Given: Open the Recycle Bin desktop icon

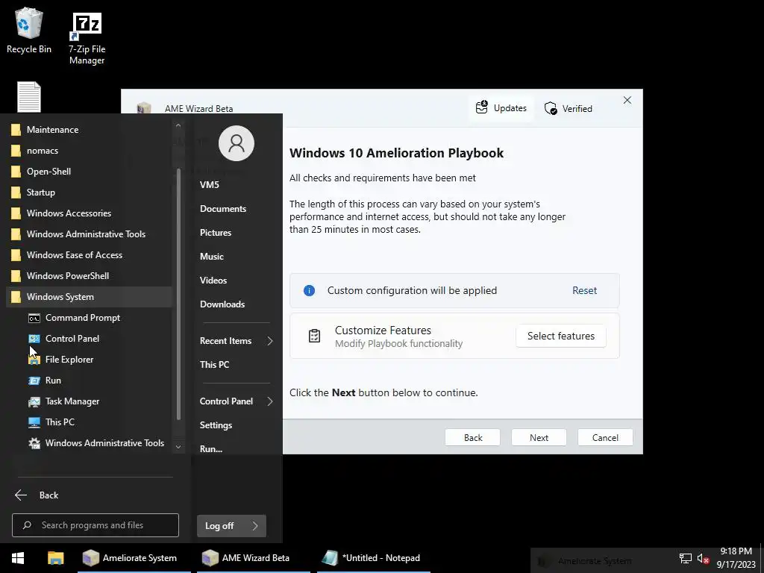Looking at the screenshot, I should [x=29, y=30].
